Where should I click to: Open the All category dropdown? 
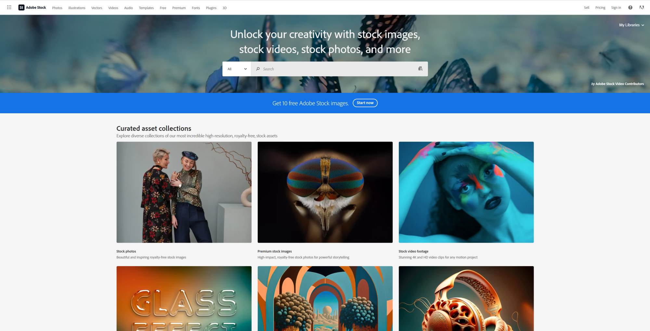[x=237, y=69]
